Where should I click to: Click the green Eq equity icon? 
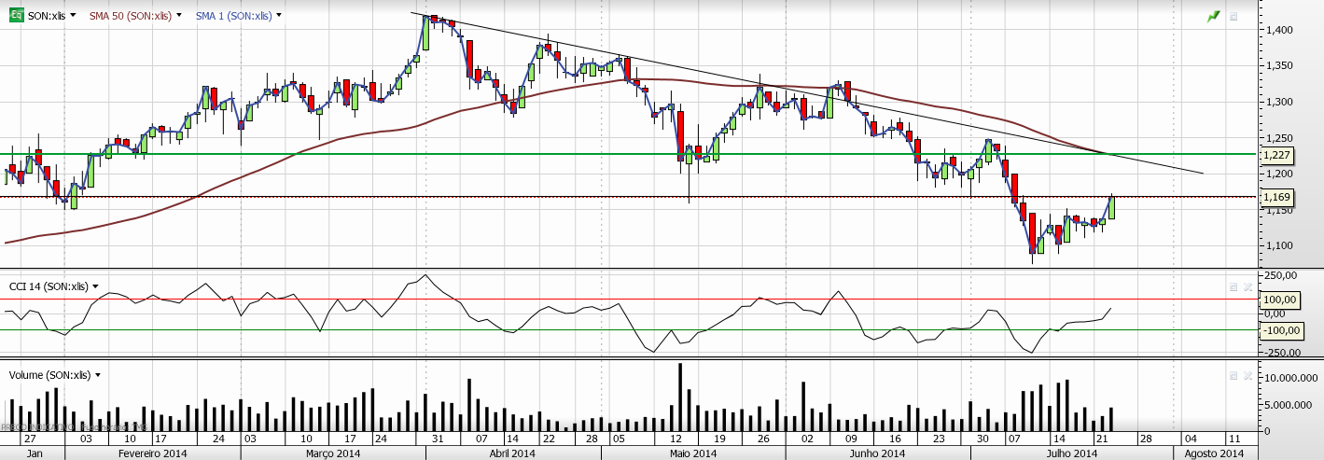[18, 16]
